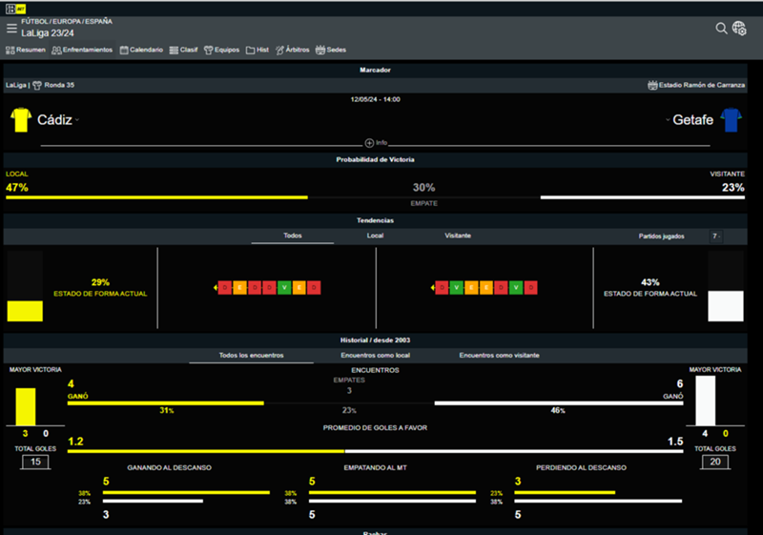
Task: Switch to Encuentros como visitante tab
Action: 499,355
